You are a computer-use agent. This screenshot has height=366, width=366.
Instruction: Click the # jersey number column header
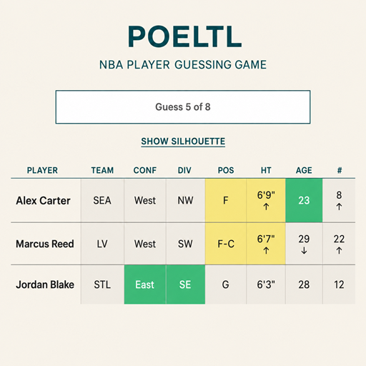click(x=340, y=170)
